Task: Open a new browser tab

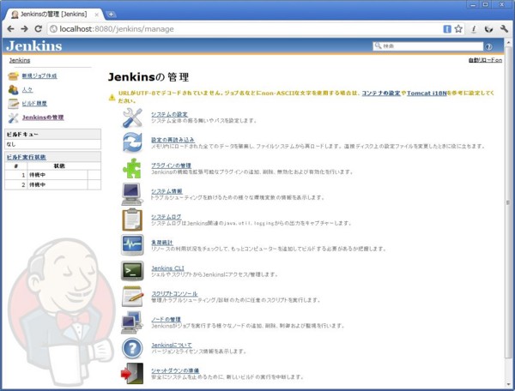Action: point(111,14)
